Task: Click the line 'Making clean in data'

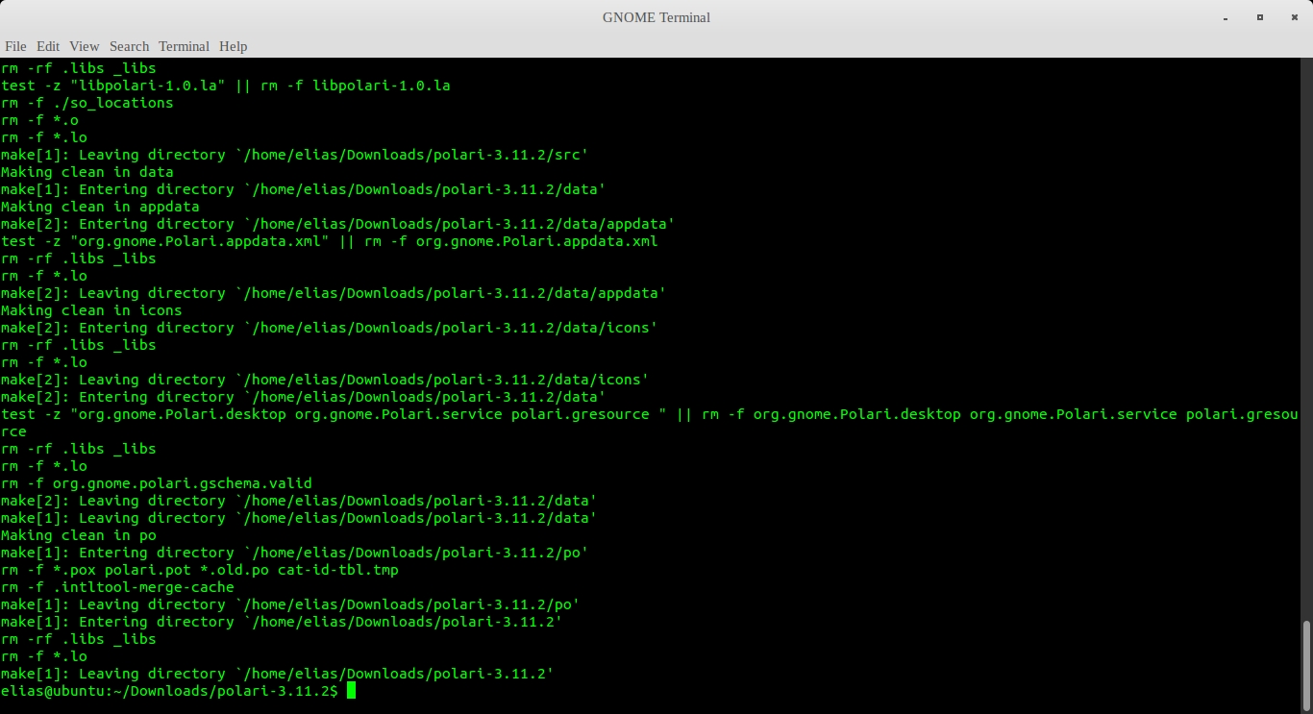Action: tap(87, 172)
